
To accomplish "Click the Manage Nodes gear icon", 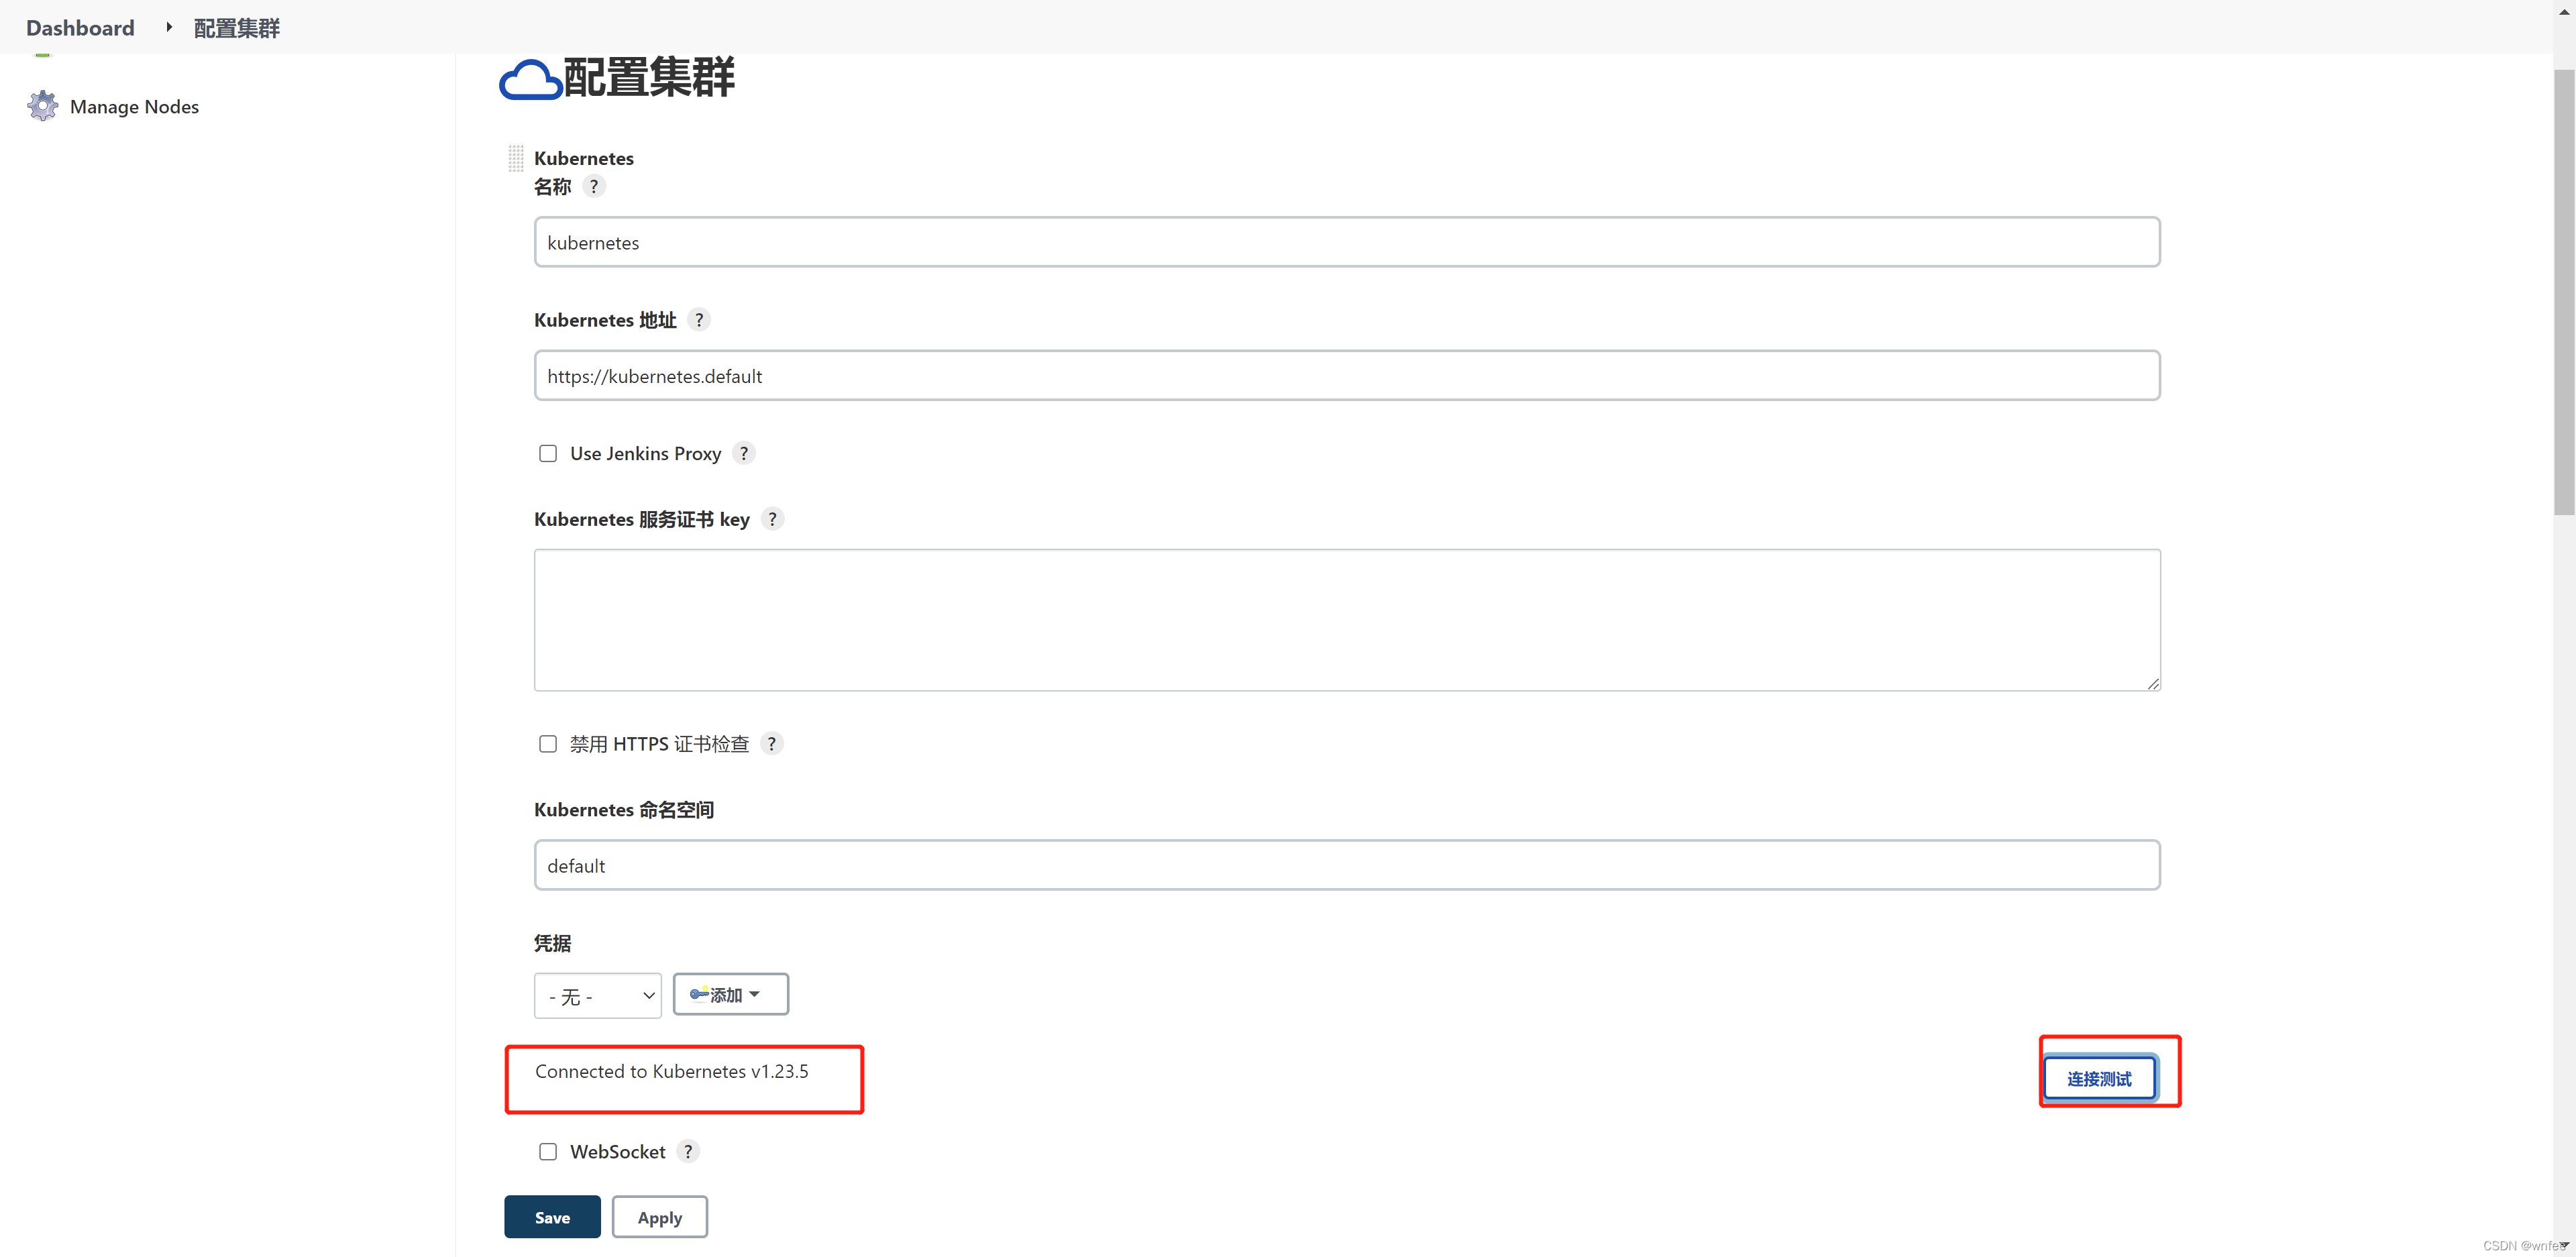I will click(42, 106).
